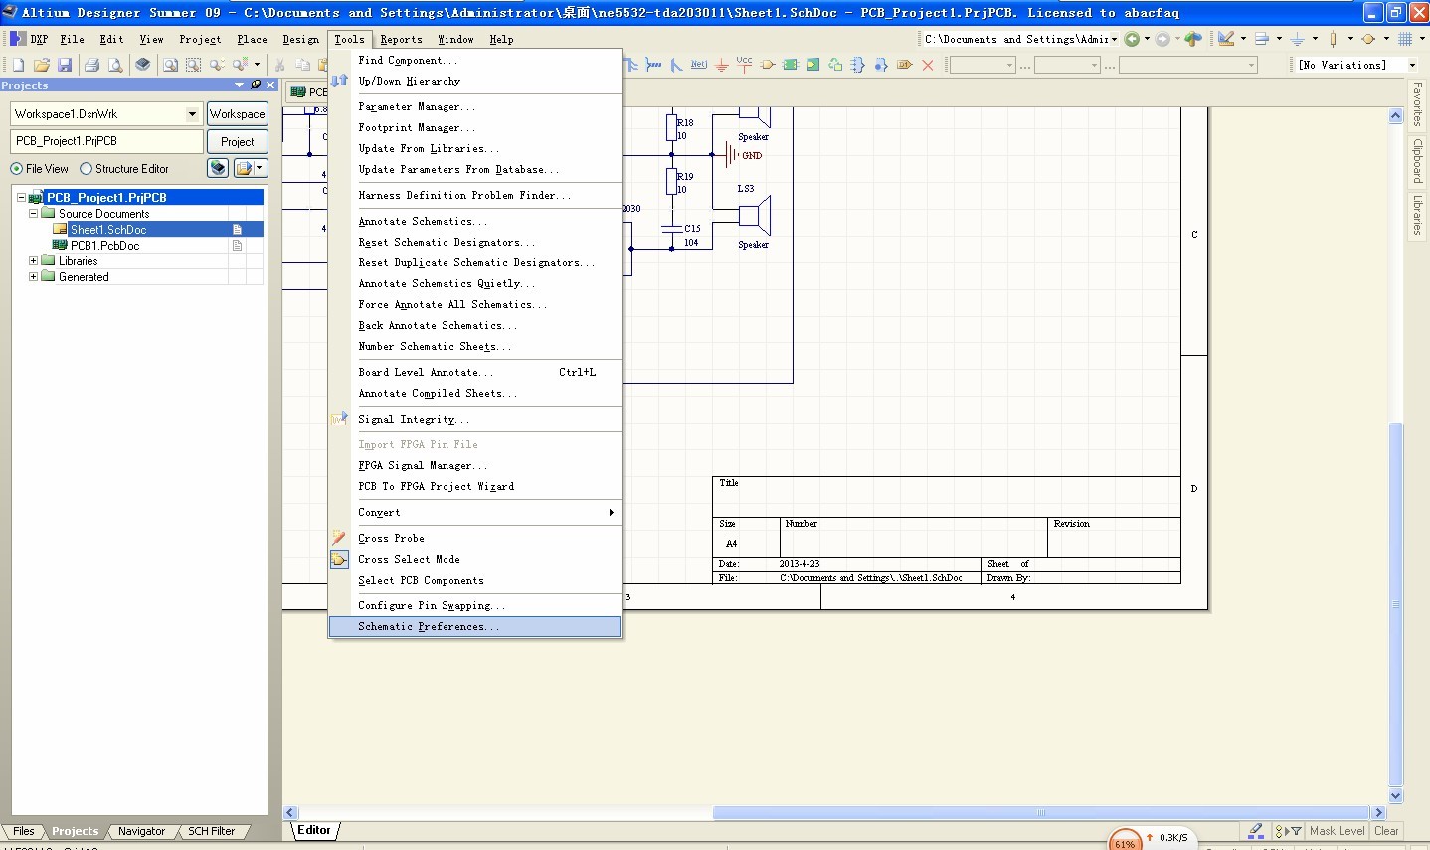Screen dimensions: 1430x850
Task: Click the GND power port icon
Action: (x=721, y=66)
